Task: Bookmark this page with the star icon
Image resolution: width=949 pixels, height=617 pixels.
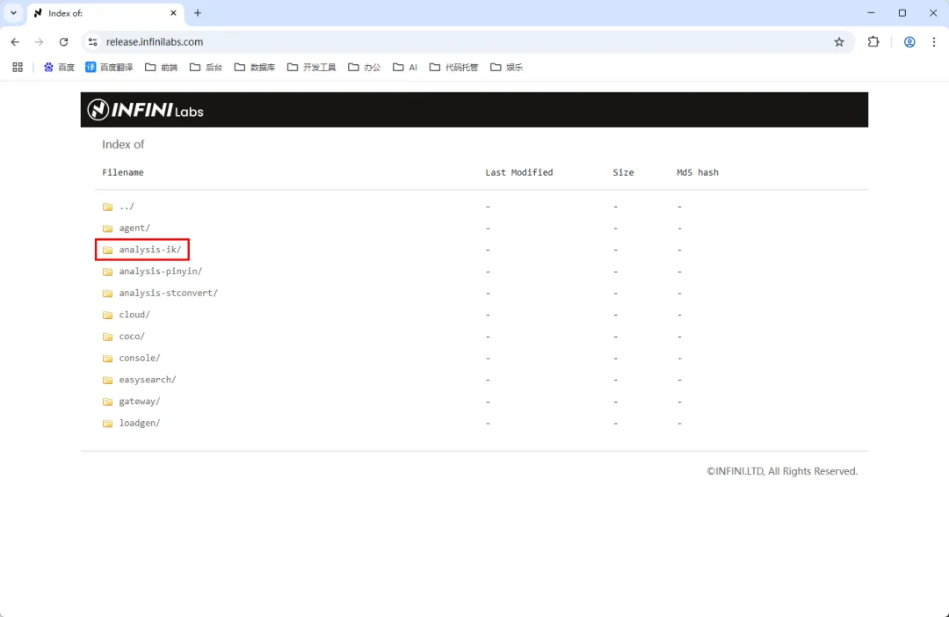Action: 839,42
